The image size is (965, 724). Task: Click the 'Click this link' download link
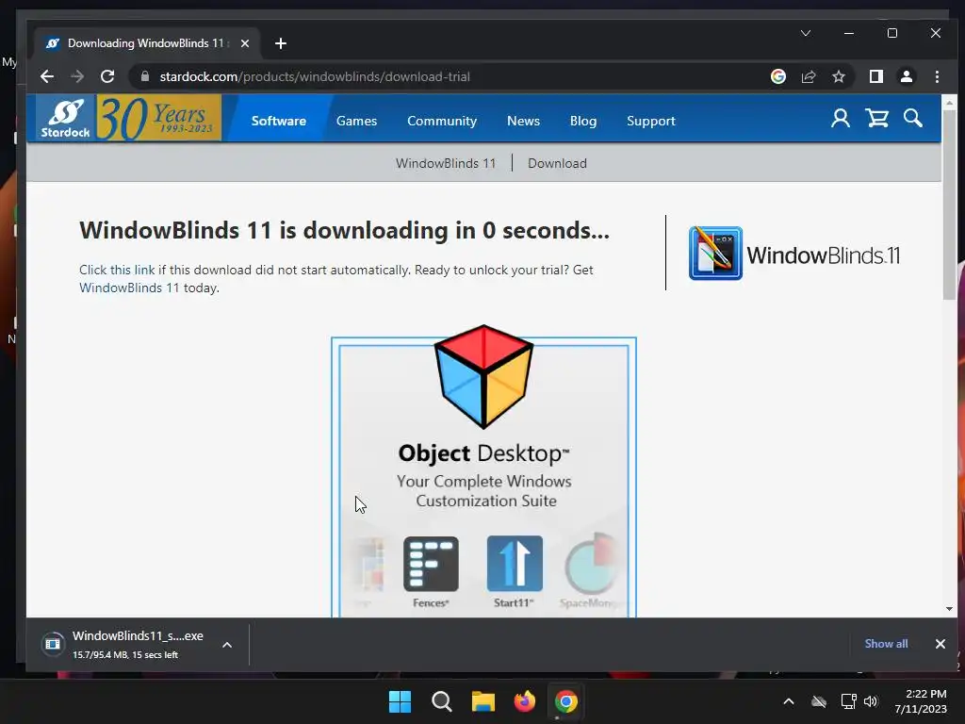(117, 270)
